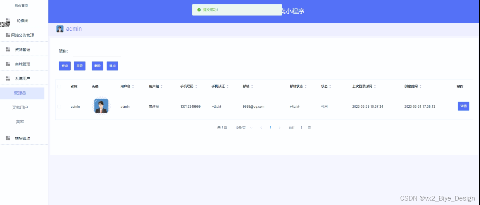Image resolution: width=480 pixels, height=205 pixels.
Task: Sort by 手机号码 column arrows
Action: [x=196, y=86]
